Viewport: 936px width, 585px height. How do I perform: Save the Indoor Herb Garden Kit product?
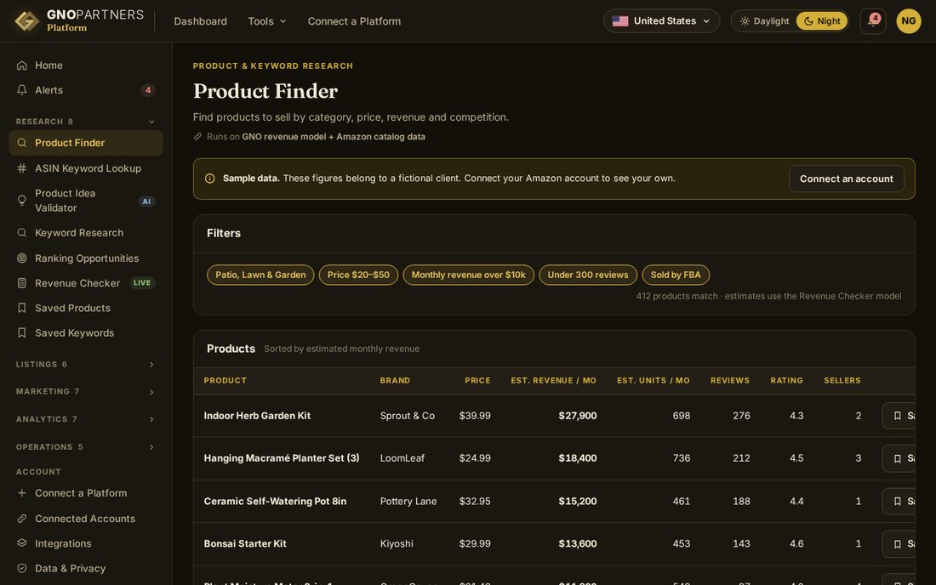click(x=899, y=416)
